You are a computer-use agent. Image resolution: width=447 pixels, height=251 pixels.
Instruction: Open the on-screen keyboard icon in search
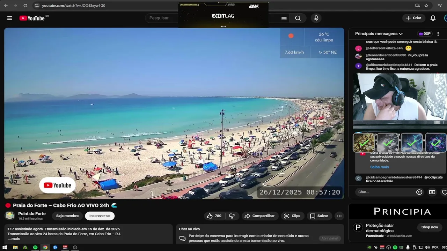click(x=284, y=18)
